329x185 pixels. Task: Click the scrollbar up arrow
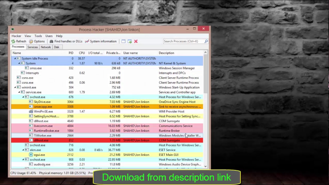tap(205, 53)
